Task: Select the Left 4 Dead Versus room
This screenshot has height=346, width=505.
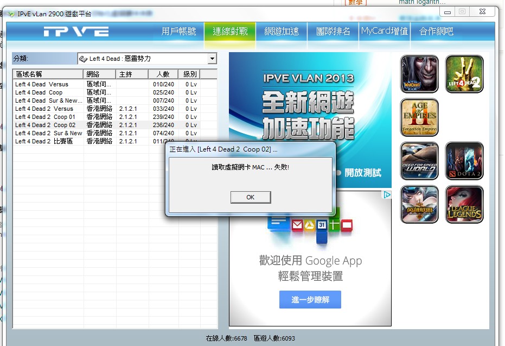Action: click(107, 84)
